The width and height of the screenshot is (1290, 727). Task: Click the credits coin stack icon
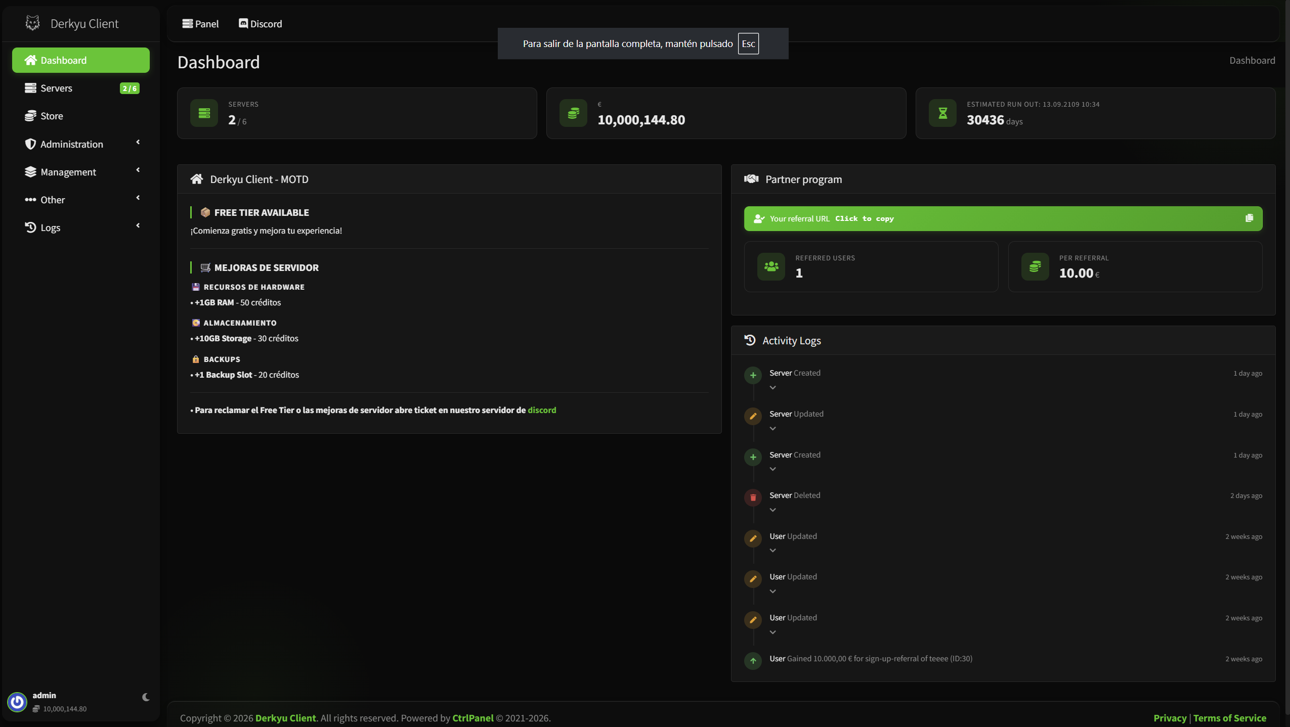[x=573, y=113]
